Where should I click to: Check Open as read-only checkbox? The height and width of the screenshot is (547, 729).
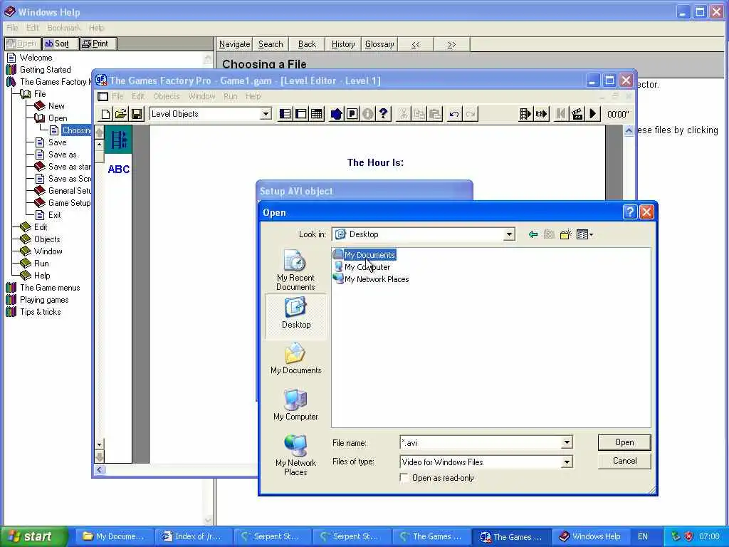[404, 478]
